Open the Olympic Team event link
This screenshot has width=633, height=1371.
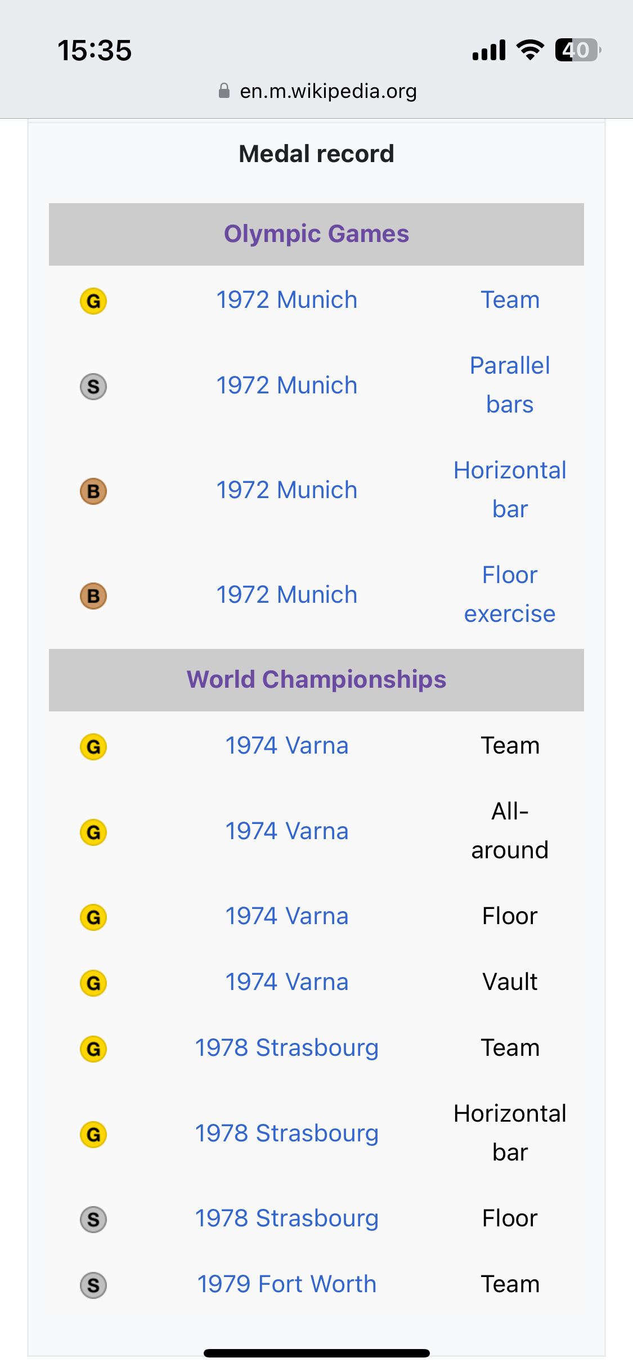(x=510, y=299)
